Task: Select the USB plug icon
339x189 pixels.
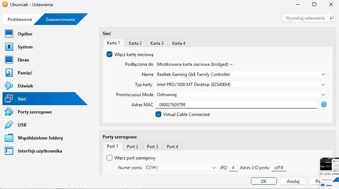Action: 9,125
